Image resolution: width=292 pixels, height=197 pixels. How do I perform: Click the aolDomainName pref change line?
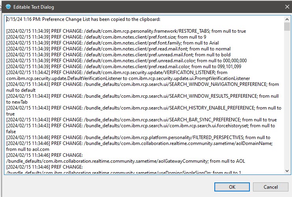tap(139, 143)
